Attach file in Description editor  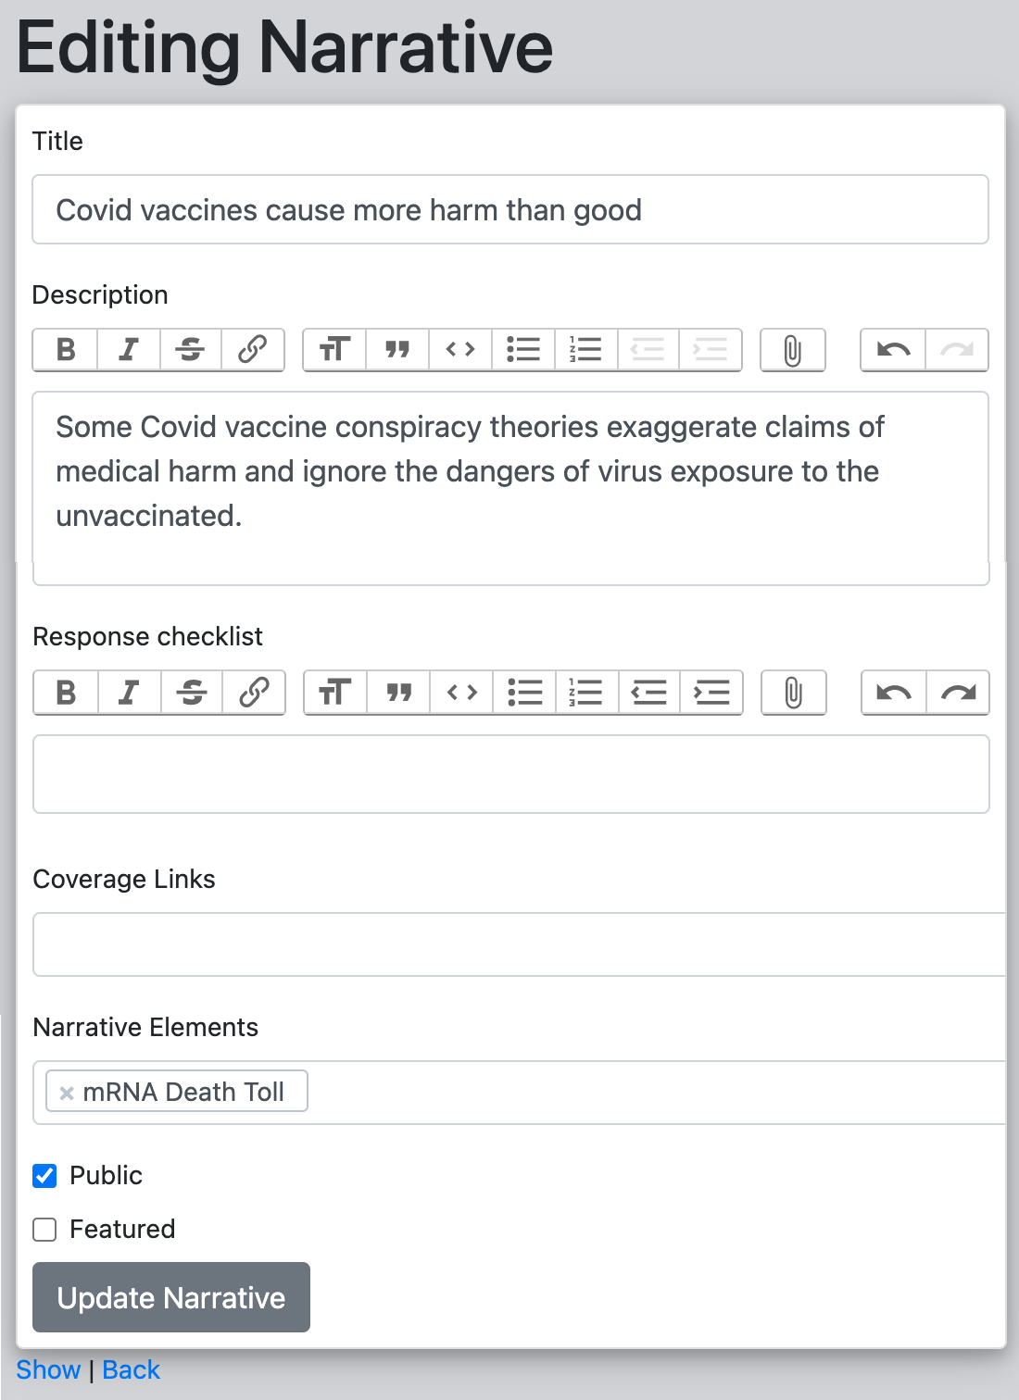click(x=792, y=350)
